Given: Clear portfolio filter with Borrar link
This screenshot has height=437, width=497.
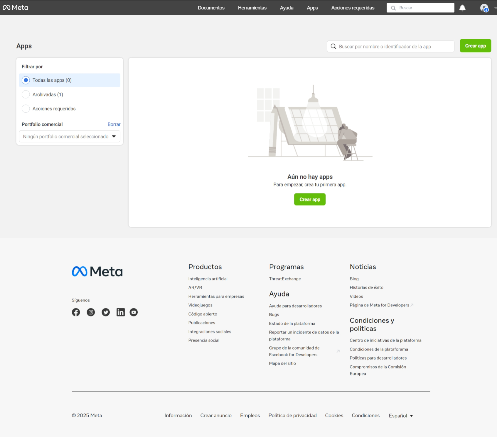Looking at the screenshot, I should 114,124.
